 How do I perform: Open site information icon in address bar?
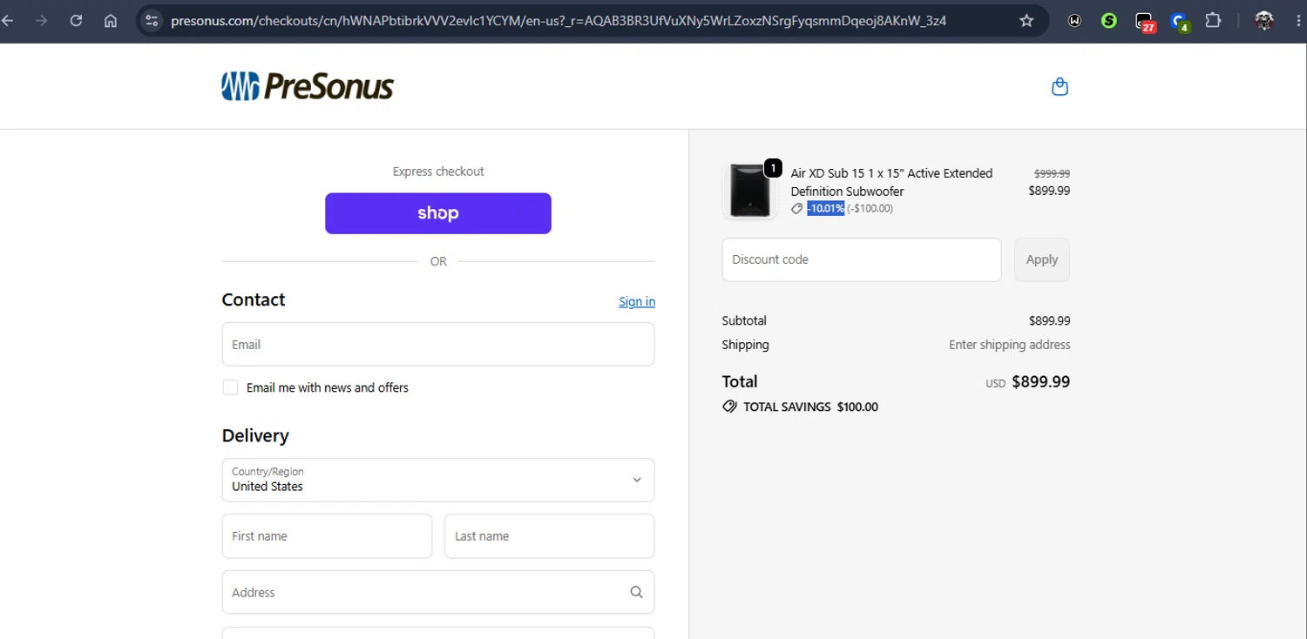152,21
